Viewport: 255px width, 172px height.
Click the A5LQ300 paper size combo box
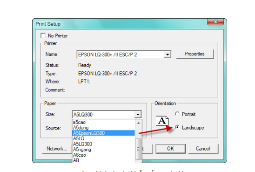coord(107,114)
